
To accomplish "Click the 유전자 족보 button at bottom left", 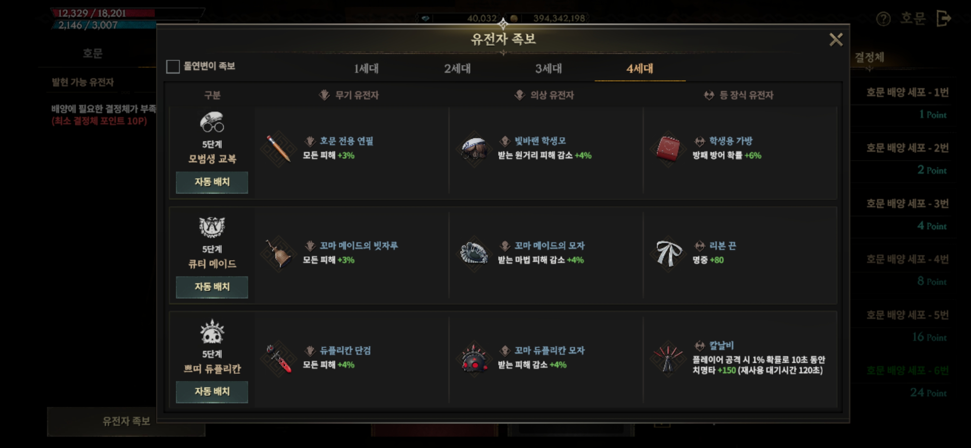I will (x=126, y=421).
